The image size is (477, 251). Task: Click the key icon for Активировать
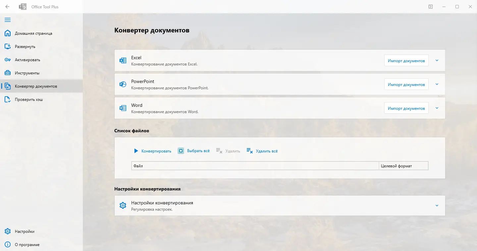point(7,60)
